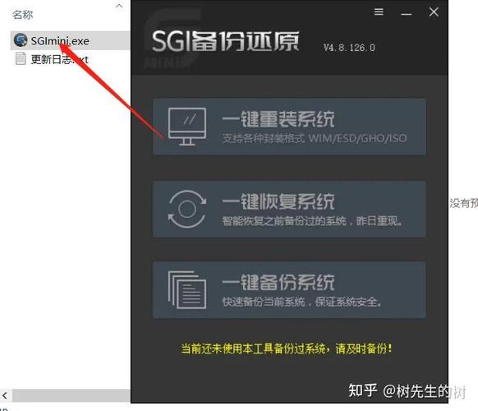Click the left scroll arrow in explorer

click(x=5, y=395)
